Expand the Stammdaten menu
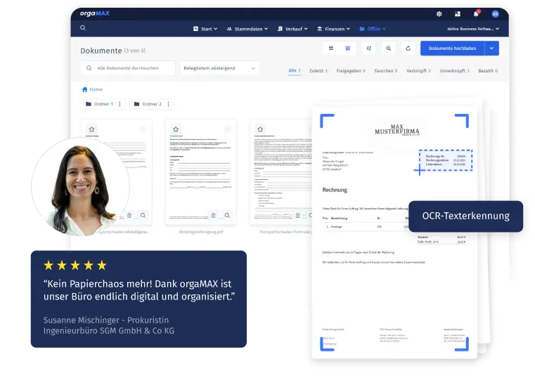The image size is (535, 388). [247, 29]
